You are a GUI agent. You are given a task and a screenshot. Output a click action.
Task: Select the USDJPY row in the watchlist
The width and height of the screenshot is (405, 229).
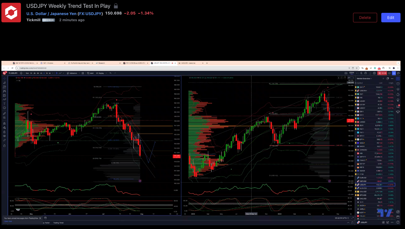[375, 185]
